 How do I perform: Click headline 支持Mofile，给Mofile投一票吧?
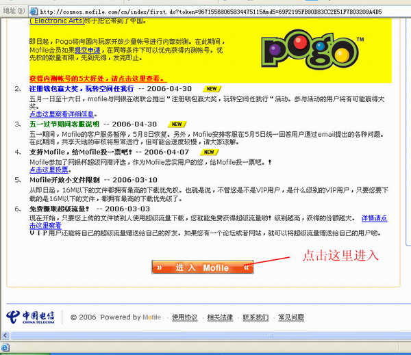click(x=81, y=152)
